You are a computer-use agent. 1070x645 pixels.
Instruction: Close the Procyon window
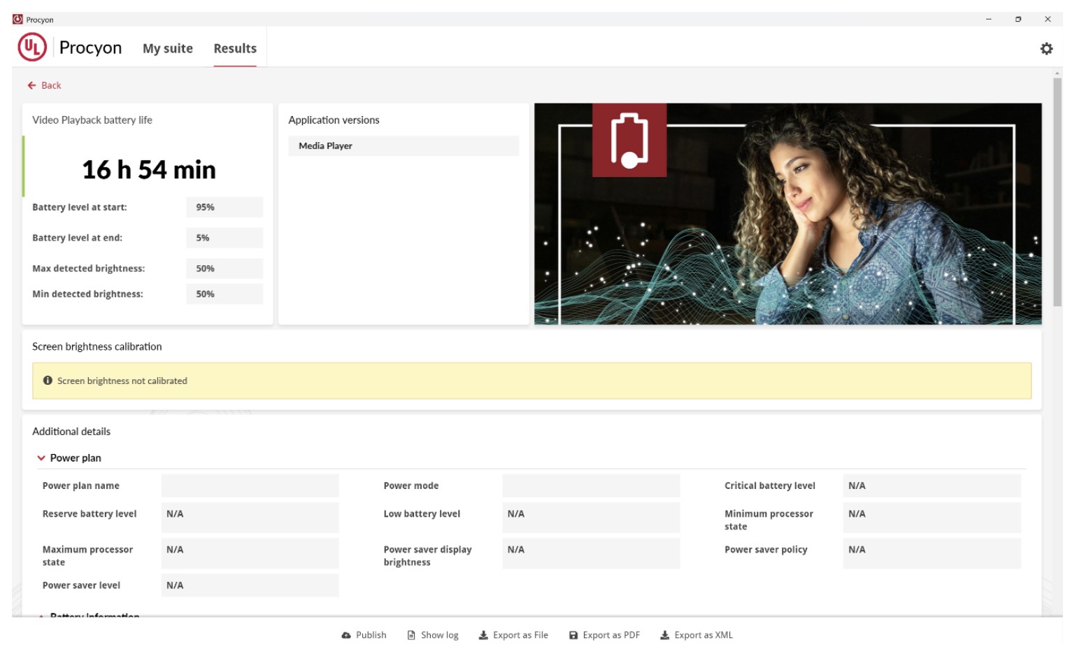(x=1048, y=19)
